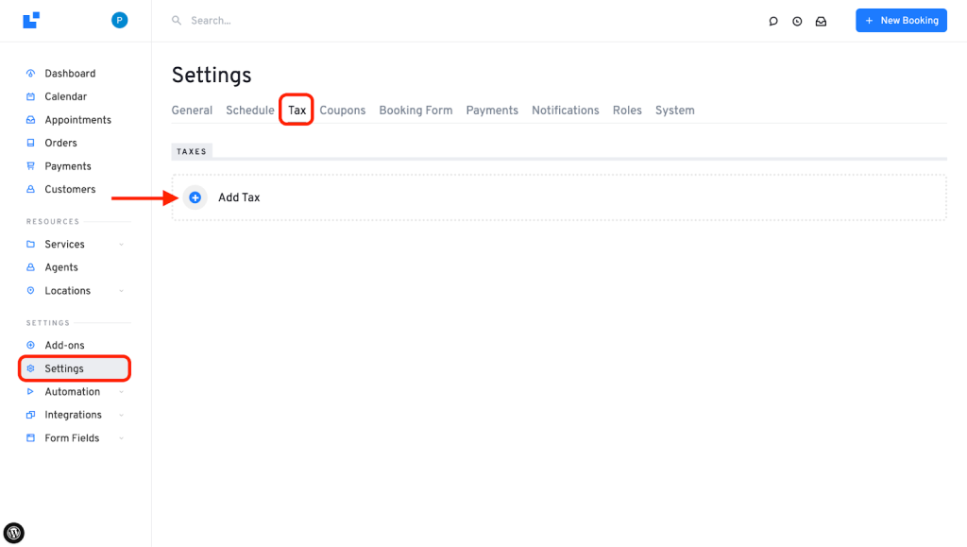Click the clock activity icon in header
Screen dimensions: 967x547
(x=797, y=21)
